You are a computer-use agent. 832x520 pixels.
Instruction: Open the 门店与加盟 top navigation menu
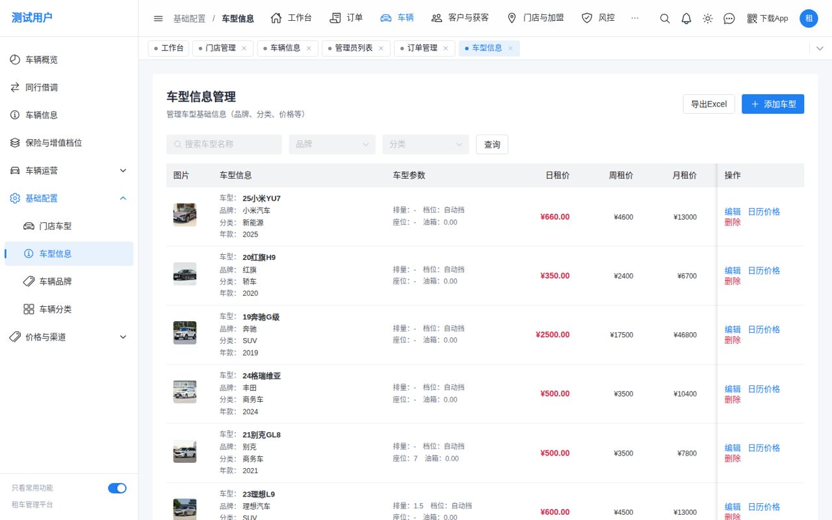[536, 18]
